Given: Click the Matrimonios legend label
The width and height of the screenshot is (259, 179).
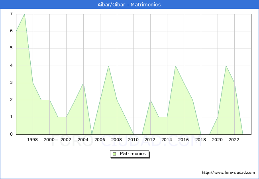Looking at the screenshot, I should (x=133, y=154).
